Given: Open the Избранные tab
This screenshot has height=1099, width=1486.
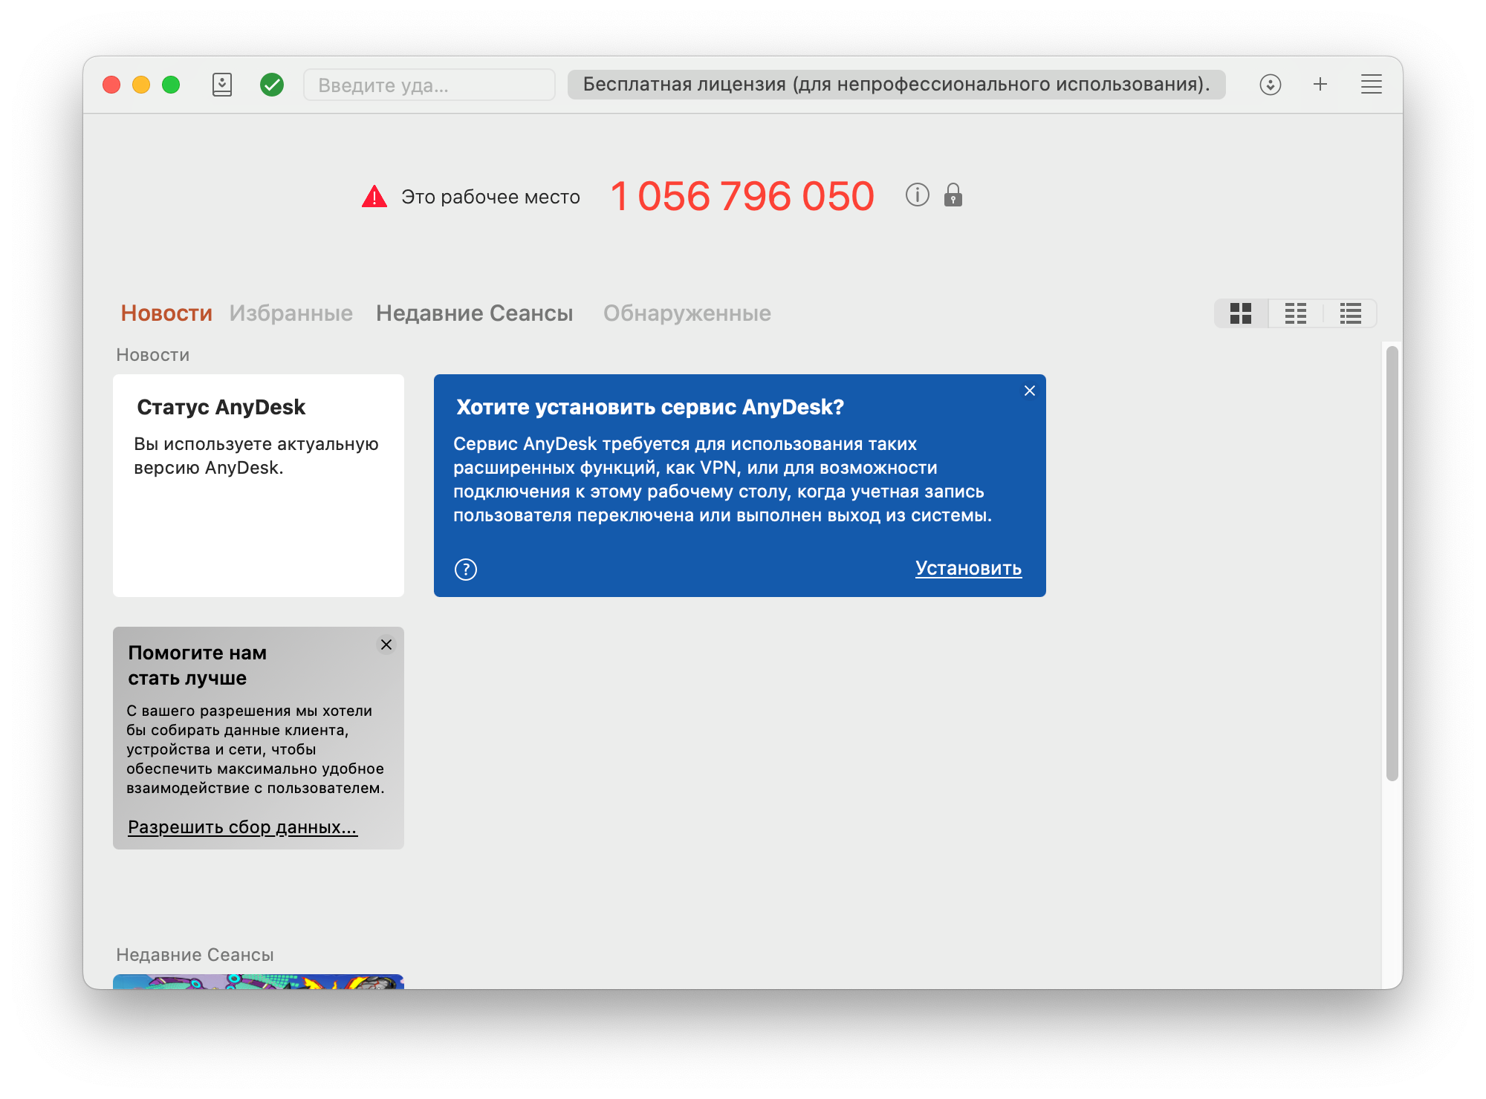Looking at the screenshot, I should pyautogui.click(x=291, y=313).
